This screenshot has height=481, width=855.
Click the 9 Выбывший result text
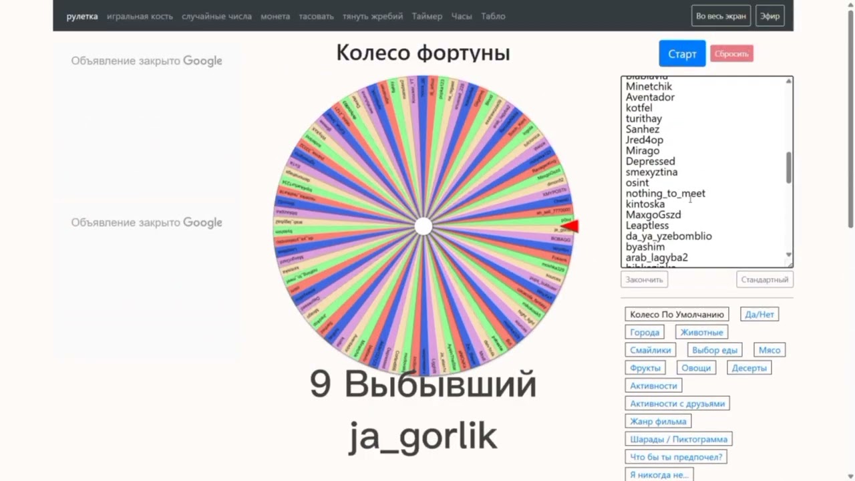[x=423, y=383]
